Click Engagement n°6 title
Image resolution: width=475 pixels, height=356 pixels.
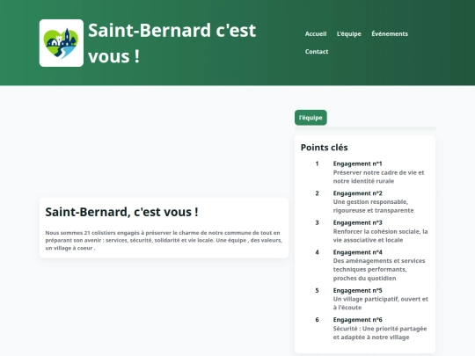pyautogui.click(x=358, y=320)
